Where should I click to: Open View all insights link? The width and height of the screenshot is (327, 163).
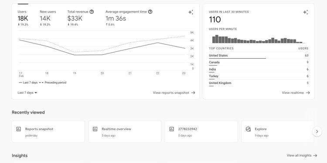point(302,156)
